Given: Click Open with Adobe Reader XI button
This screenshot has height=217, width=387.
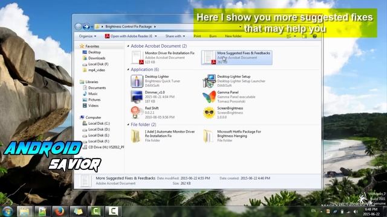Looking at the screenshot, I should pyautogui.click(x=129, y=36).
